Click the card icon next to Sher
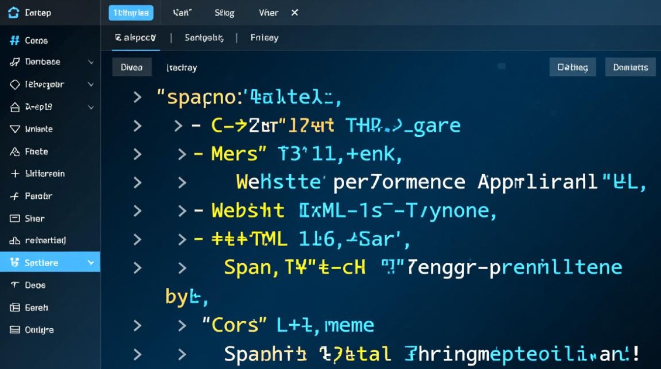This screenshot has height=369, width=661. (14, 218)
